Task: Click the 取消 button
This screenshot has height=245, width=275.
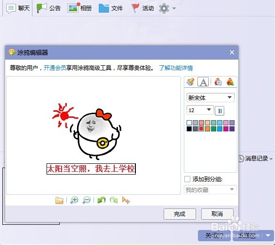Action: click(x=217, y=214)
